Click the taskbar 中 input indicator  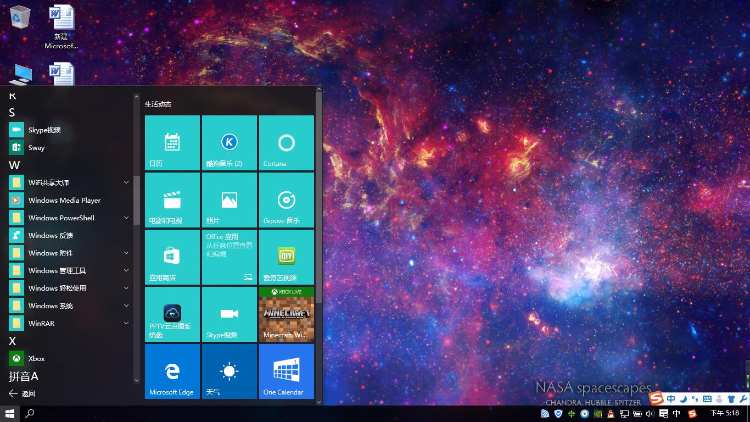(x=676, y=414)
